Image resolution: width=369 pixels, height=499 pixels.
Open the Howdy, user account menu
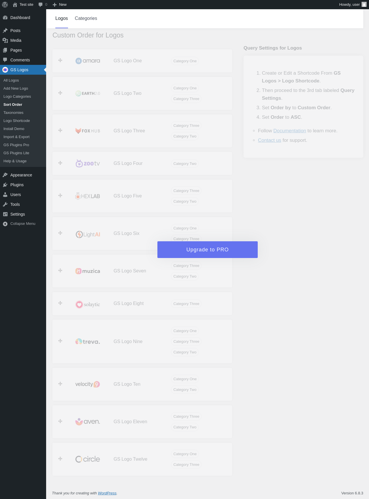click(349, 5)
